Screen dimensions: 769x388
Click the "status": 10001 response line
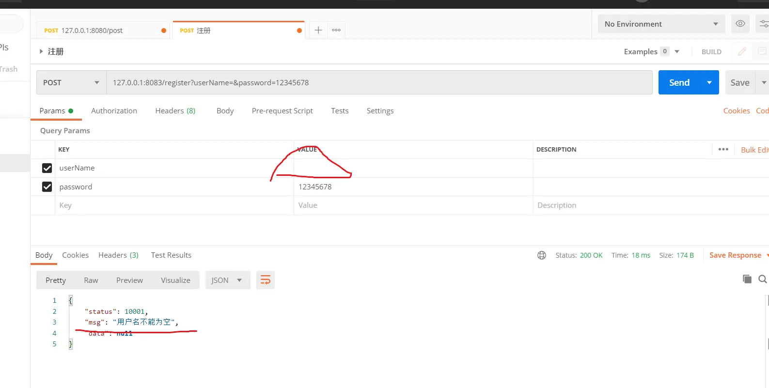(116, 311)
